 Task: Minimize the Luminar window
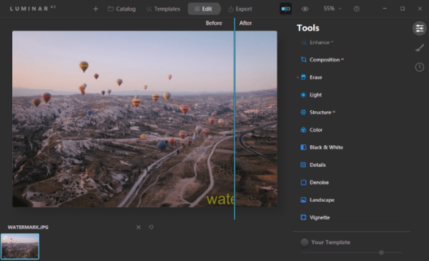click(x=385, y=9)
